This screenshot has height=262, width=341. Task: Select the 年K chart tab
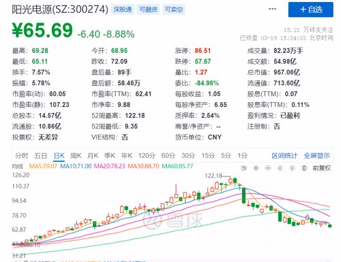coord(127,156)
